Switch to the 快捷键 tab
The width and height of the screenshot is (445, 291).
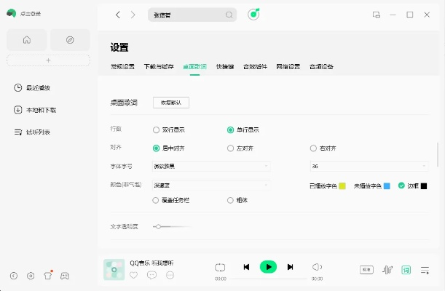click(225, 67)
